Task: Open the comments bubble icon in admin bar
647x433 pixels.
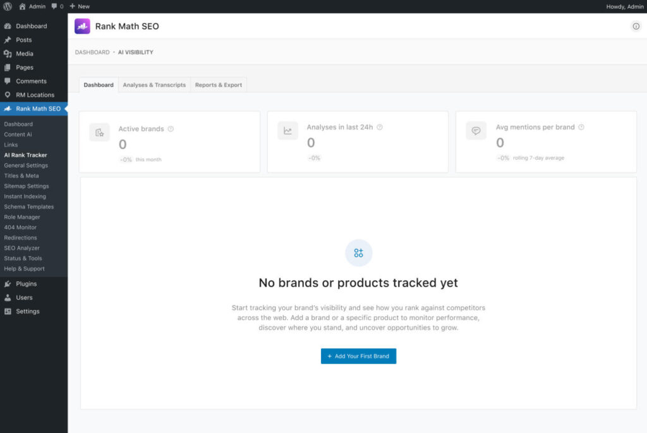Action: click(x=54, y=6)
